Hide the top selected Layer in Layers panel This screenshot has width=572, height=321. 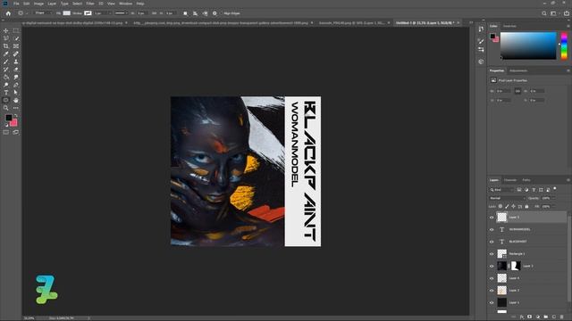pos(492,218)
